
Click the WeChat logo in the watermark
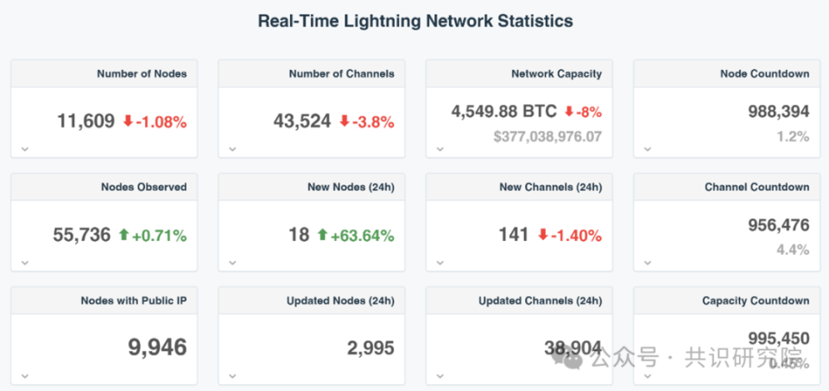570,356
